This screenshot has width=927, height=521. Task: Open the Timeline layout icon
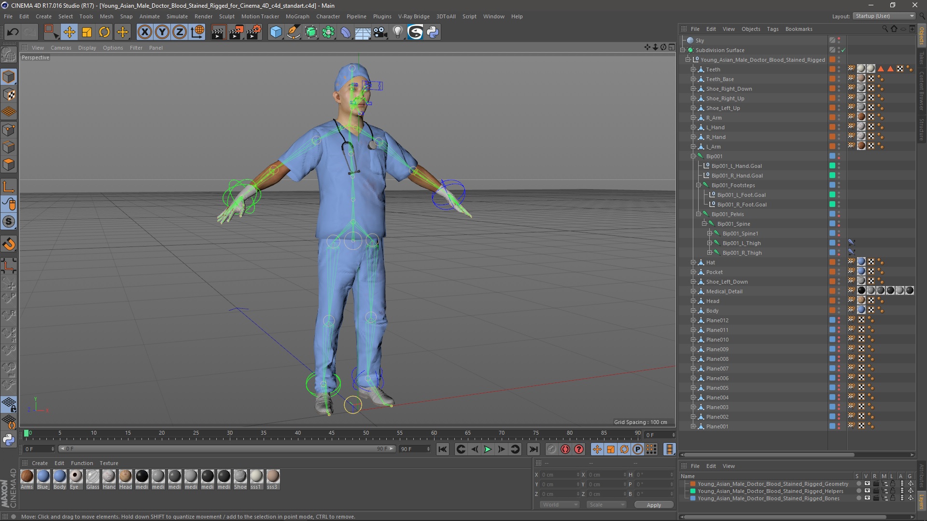(x=669, y=449)
